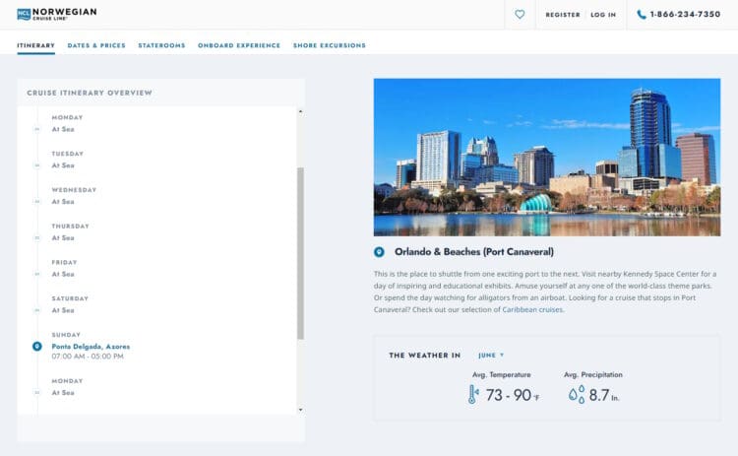
Task: Click the Orlando port location pin icon
Action: click(x=380, y=251)
